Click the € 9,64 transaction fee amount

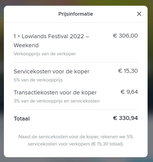129,92
